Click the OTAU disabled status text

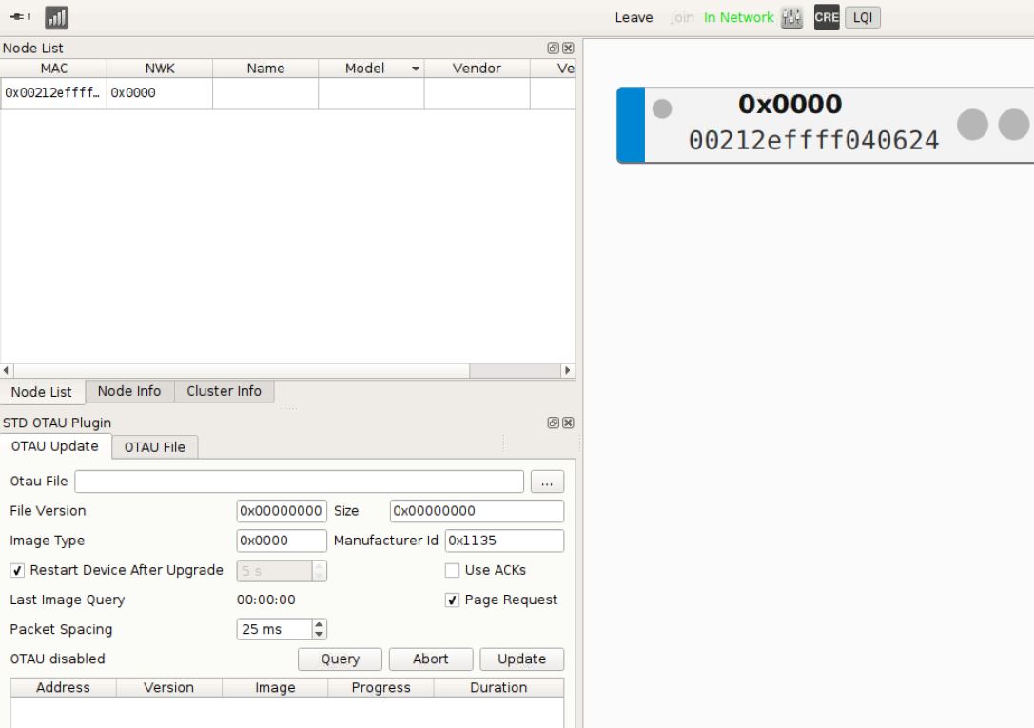point(57,659)
